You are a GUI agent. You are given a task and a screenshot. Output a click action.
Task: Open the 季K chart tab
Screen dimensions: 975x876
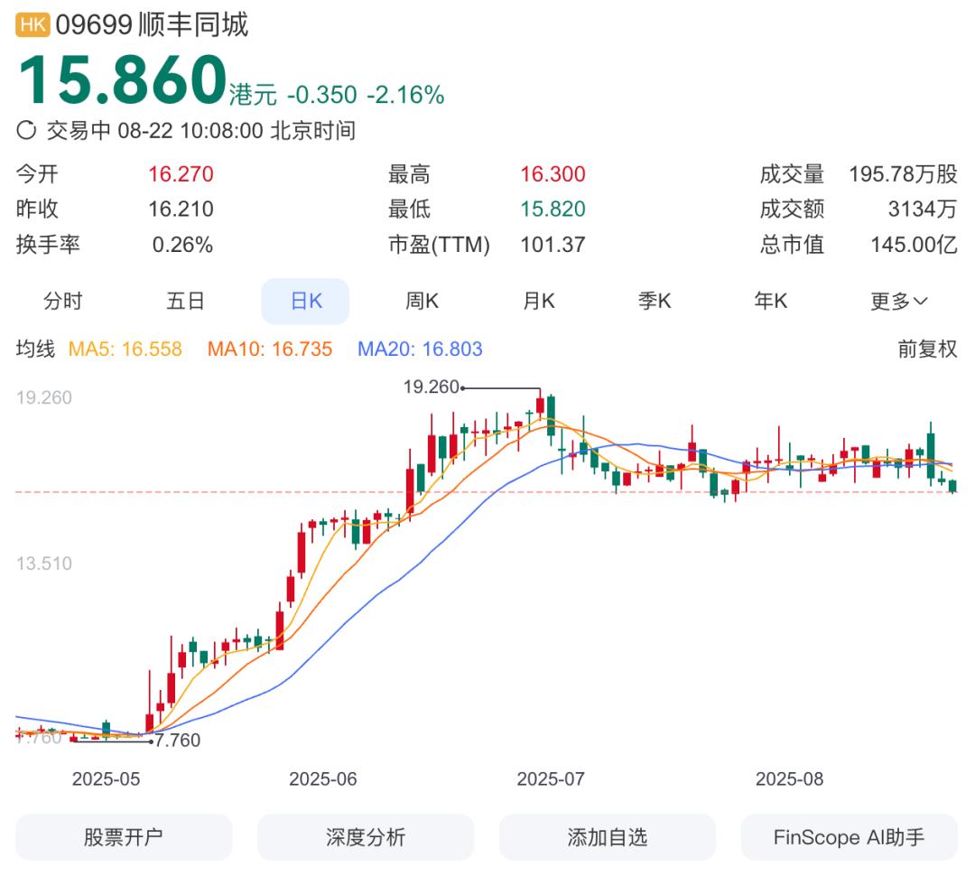655,301
